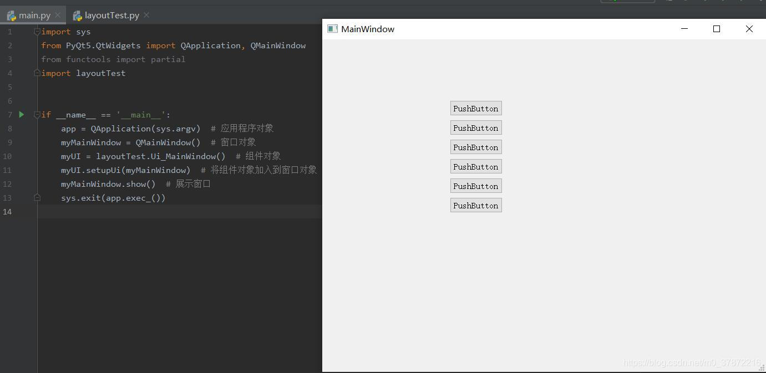Screen dimensions: 766x373
Task: Click the fold end marker at line 13
Action: (37, 197)
